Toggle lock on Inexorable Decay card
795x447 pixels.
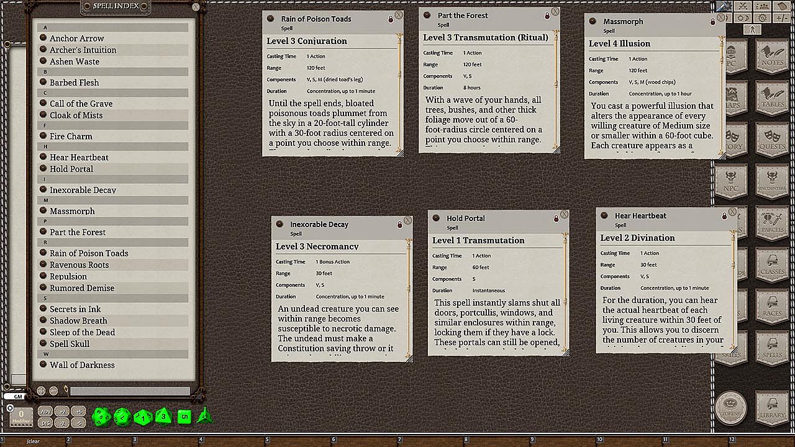[400, 225]
